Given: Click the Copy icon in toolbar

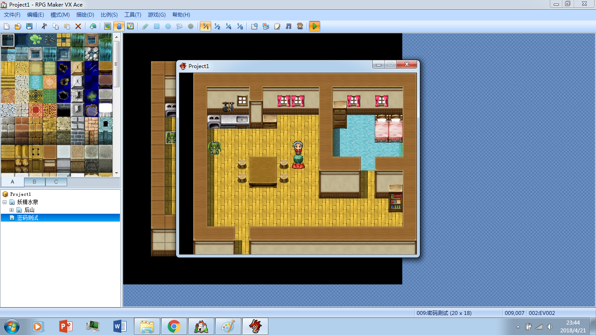Looking at the screenshot, I should click(x=55, y=26).
